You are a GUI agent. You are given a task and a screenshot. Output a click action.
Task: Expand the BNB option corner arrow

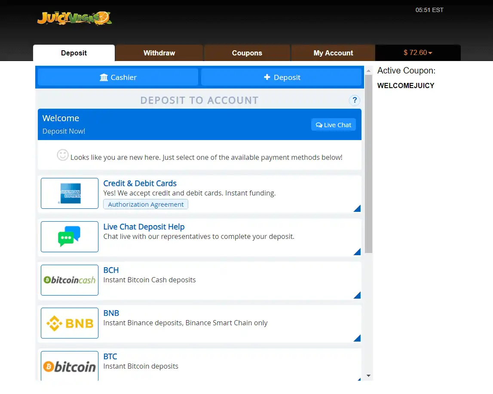[x=357, y=338]
